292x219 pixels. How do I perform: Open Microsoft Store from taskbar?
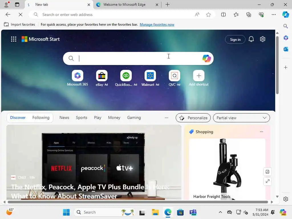[x=180, y=212]
